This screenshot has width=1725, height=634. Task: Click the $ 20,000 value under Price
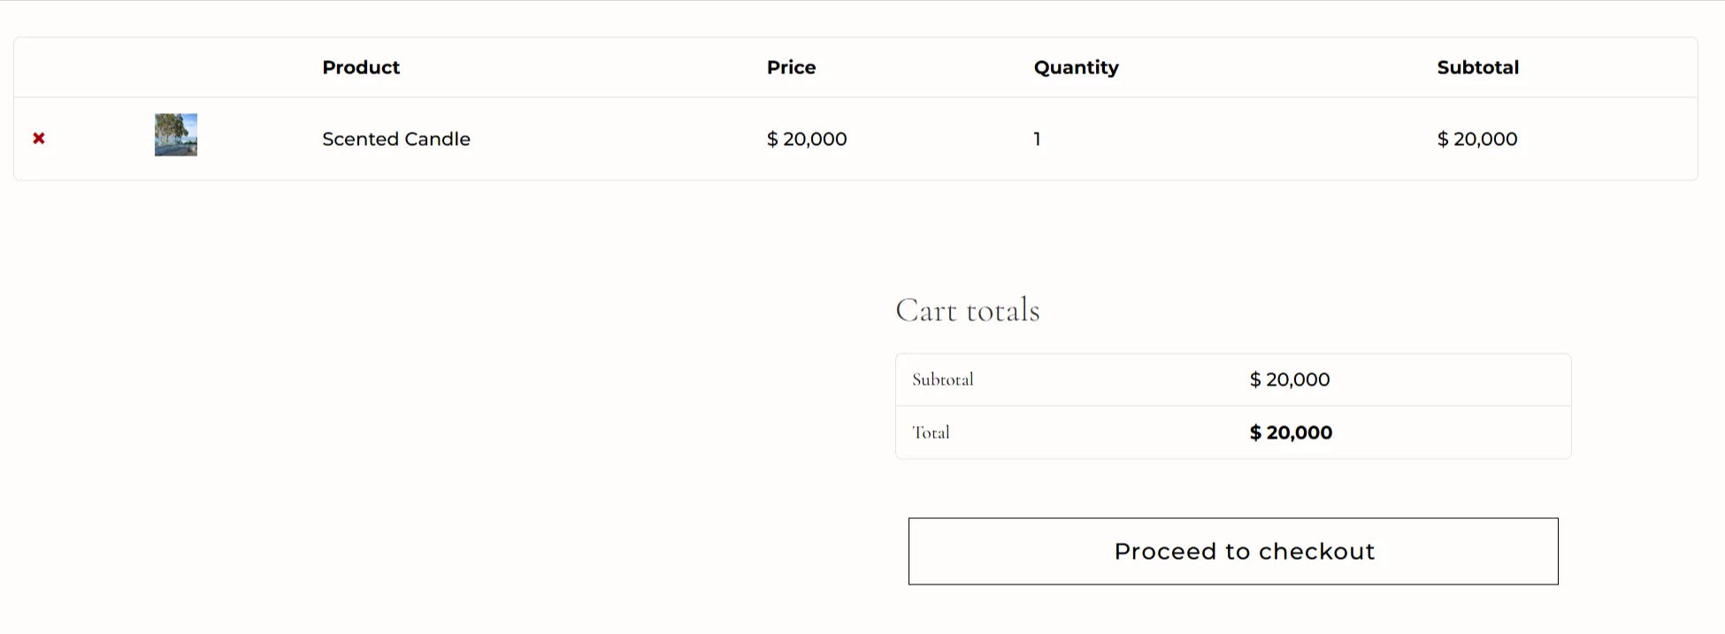tap(807, 139)
